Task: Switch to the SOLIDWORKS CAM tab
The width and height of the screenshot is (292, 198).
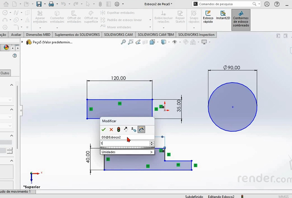Action: click(118, 35)
